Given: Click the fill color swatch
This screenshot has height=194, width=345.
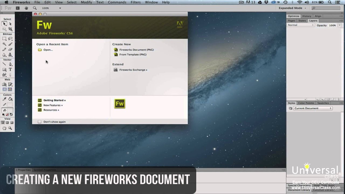Looking at the screenshot, I should tap(10, 110).
